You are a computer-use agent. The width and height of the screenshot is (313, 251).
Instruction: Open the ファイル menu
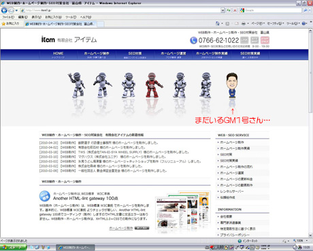pos(8,17)
